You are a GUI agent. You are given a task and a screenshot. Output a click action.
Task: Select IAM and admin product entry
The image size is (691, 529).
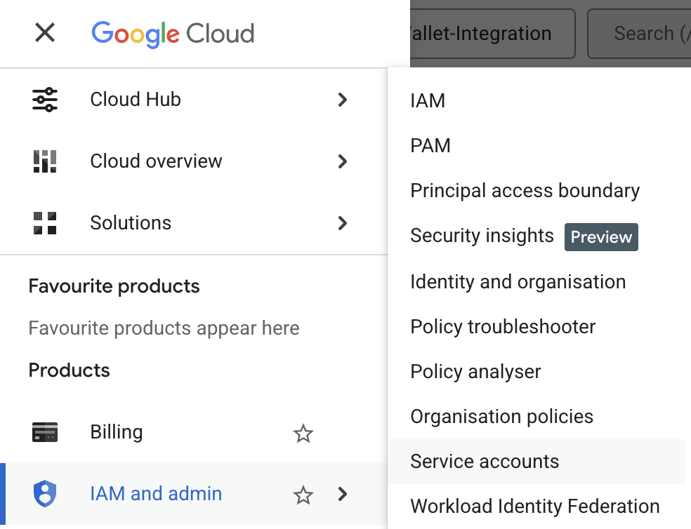pyautogui.click(x=193, y=494)
